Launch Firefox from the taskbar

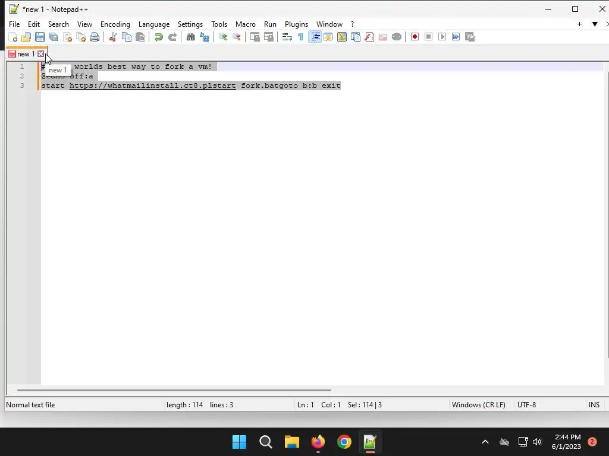click(x=318, y=442)
